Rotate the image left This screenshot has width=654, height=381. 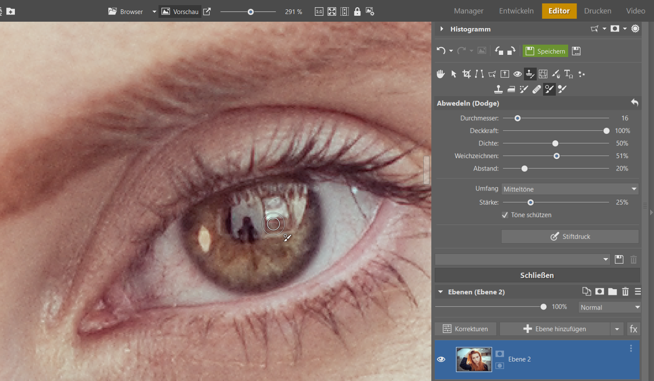point(499,51)
